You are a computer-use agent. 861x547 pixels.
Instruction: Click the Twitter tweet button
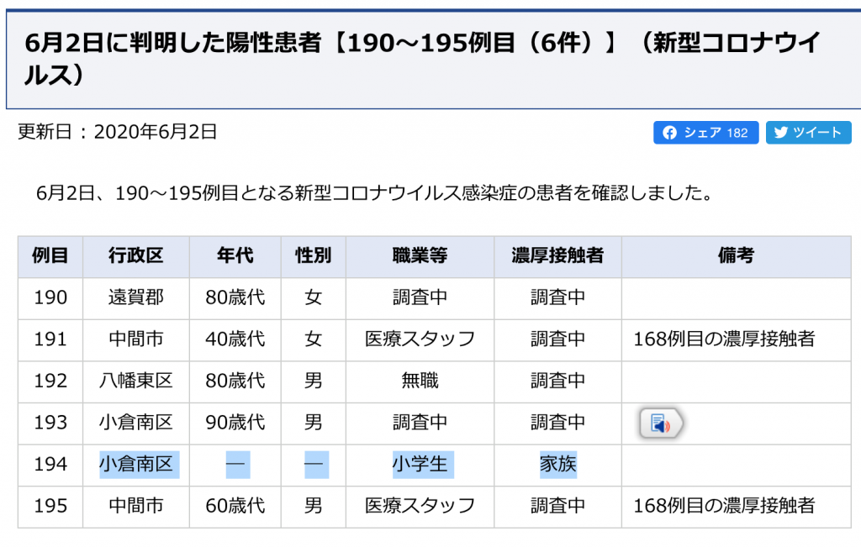pos(808,133)
